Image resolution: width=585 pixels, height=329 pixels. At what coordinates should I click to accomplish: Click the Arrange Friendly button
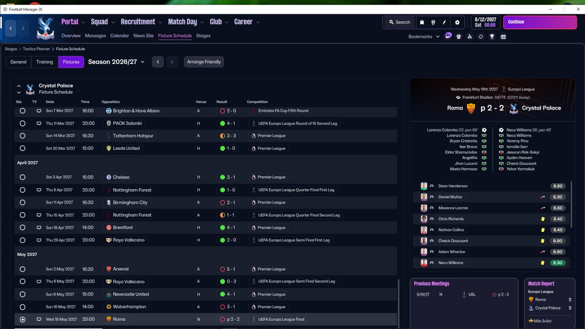point(204,62)
